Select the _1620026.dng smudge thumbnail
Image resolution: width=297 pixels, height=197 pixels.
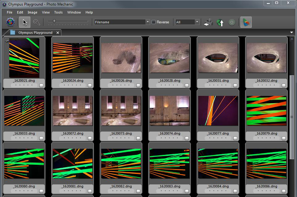(x=121, y=58)
